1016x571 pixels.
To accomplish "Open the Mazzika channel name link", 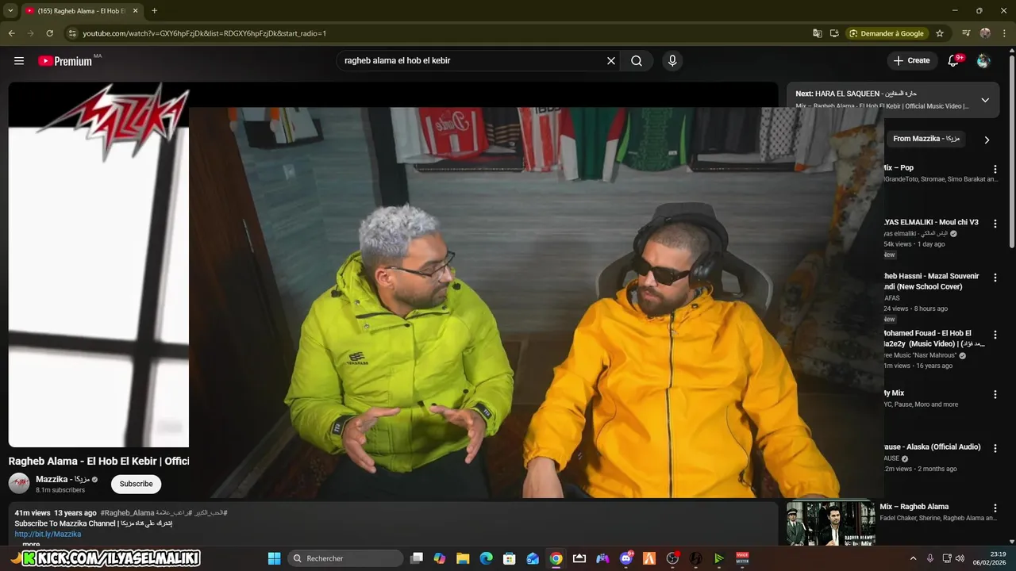I will [61, 479].
